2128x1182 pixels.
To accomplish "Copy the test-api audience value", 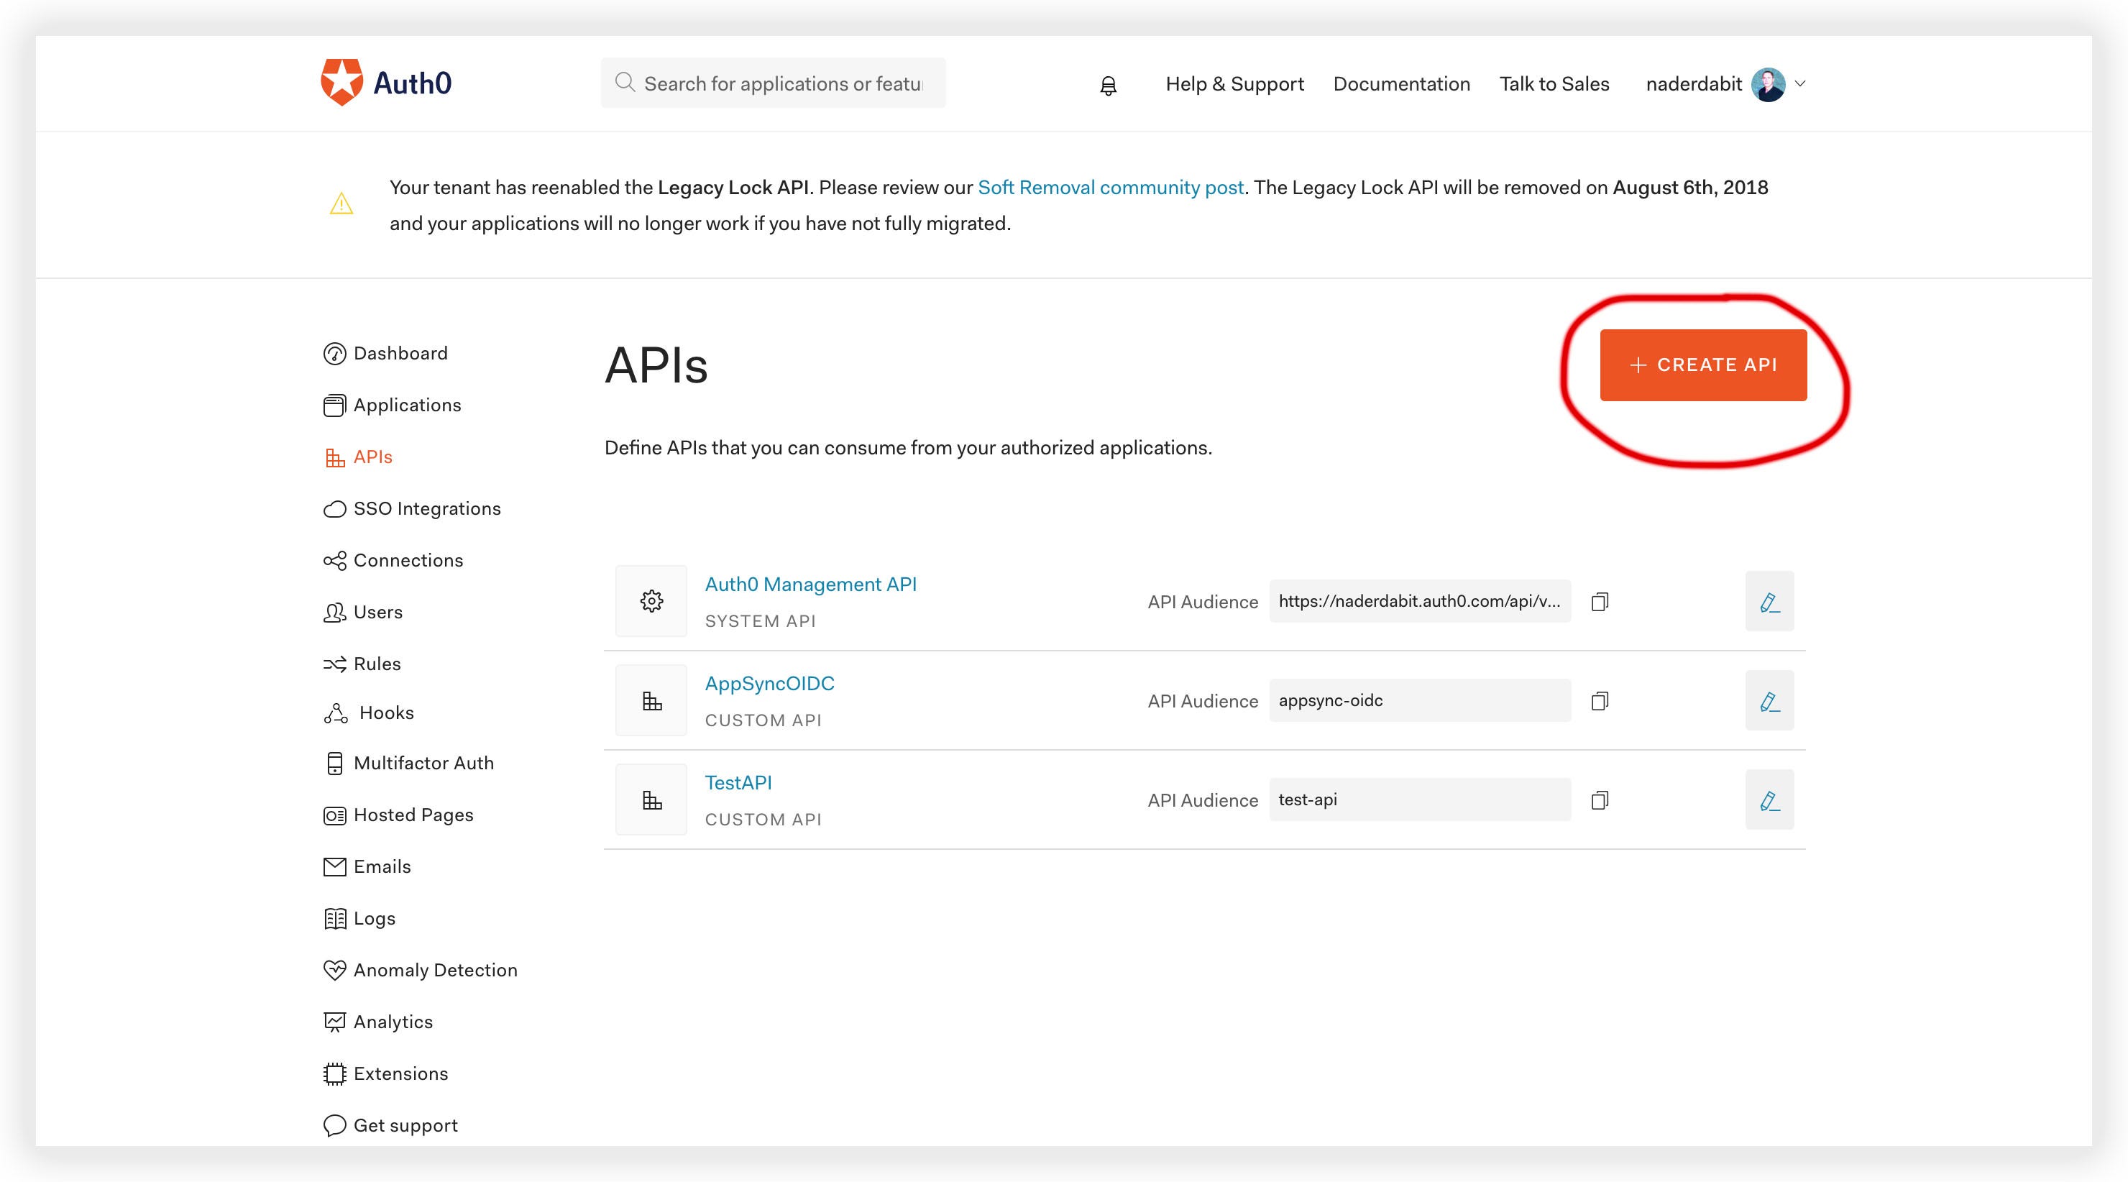I will [x=1600, y=800].
